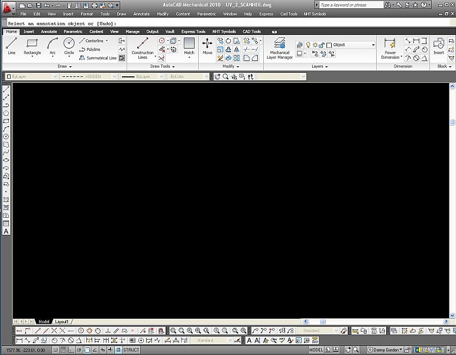Switch to the Express Tools ribbon tab
The width and height of the screenshot is (456, 355).
click(x=193, y=31)
